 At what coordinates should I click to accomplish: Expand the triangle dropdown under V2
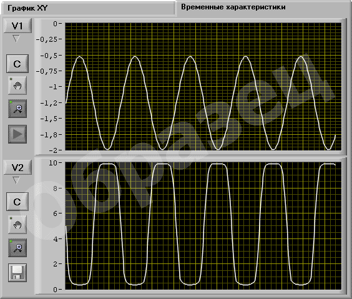pos(16,180)
